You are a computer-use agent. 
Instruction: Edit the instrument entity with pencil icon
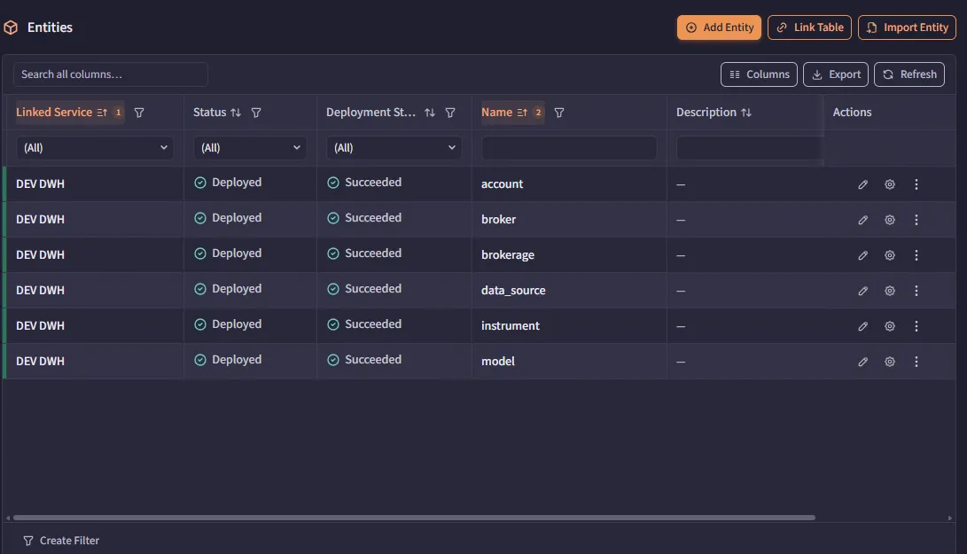click(x=862, y=326)
